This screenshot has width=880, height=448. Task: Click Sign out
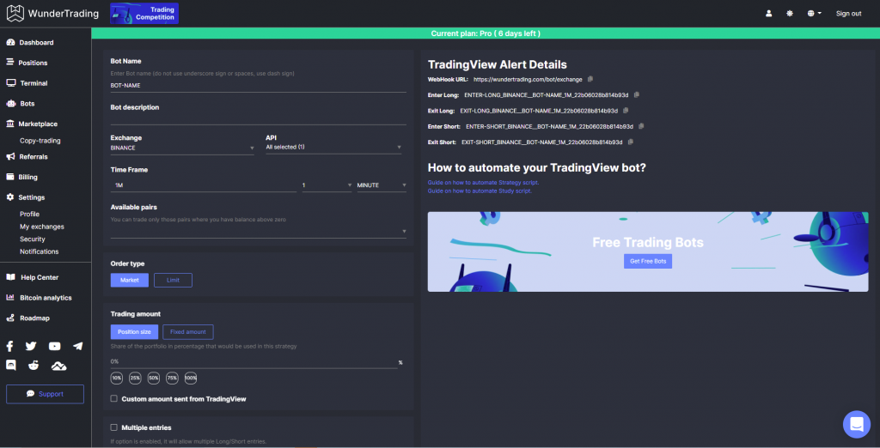(x=848, y=14)
